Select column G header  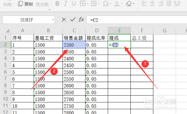[165, 31]
